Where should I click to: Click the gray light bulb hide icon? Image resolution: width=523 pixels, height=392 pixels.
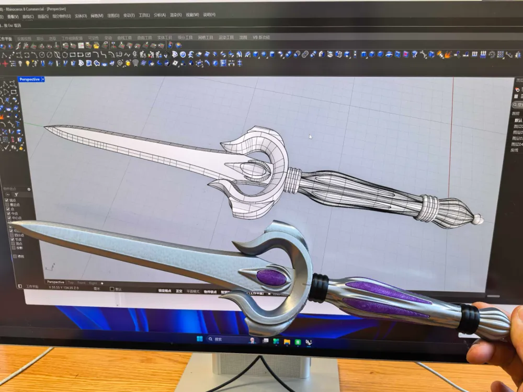point(20,63)
